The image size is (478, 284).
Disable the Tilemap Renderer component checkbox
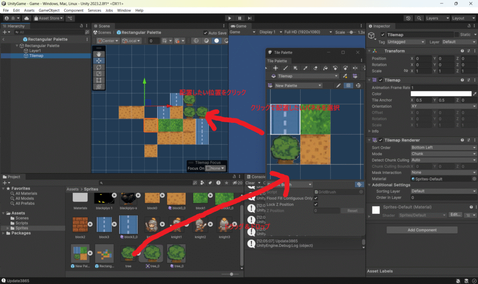click(380, 140)
